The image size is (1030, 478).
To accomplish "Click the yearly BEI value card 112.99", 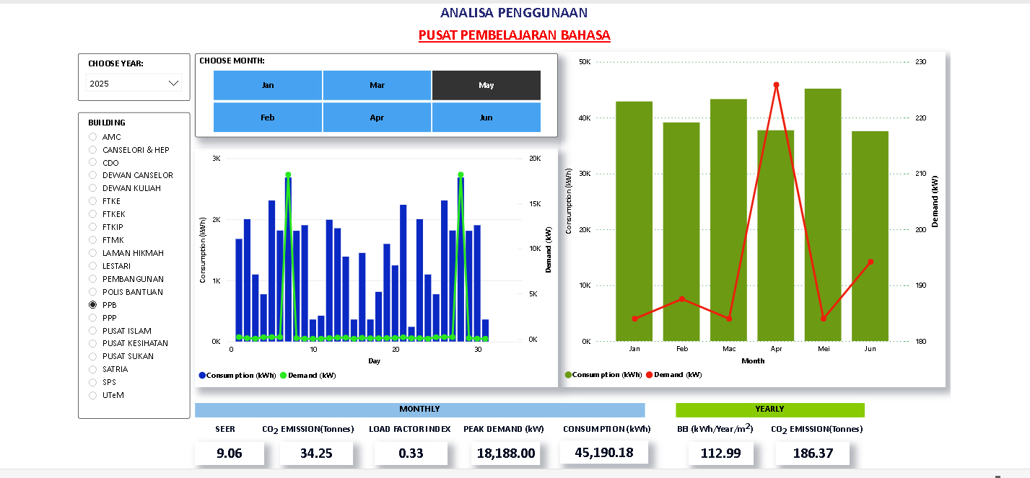I will click(x=714, y=453).
